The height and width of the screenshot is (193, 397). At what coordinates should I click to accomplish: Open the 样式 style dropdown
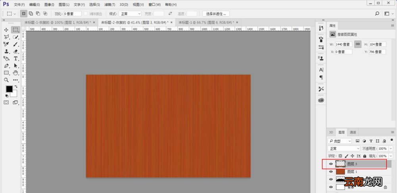pos(130,14)
